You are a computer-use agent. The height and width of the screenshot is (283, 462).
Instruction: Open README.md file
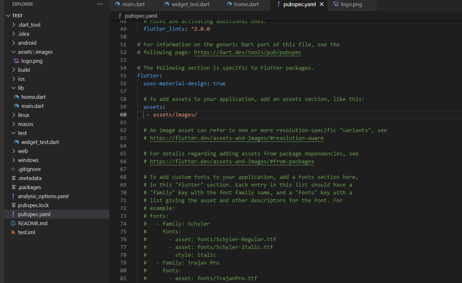32,223
